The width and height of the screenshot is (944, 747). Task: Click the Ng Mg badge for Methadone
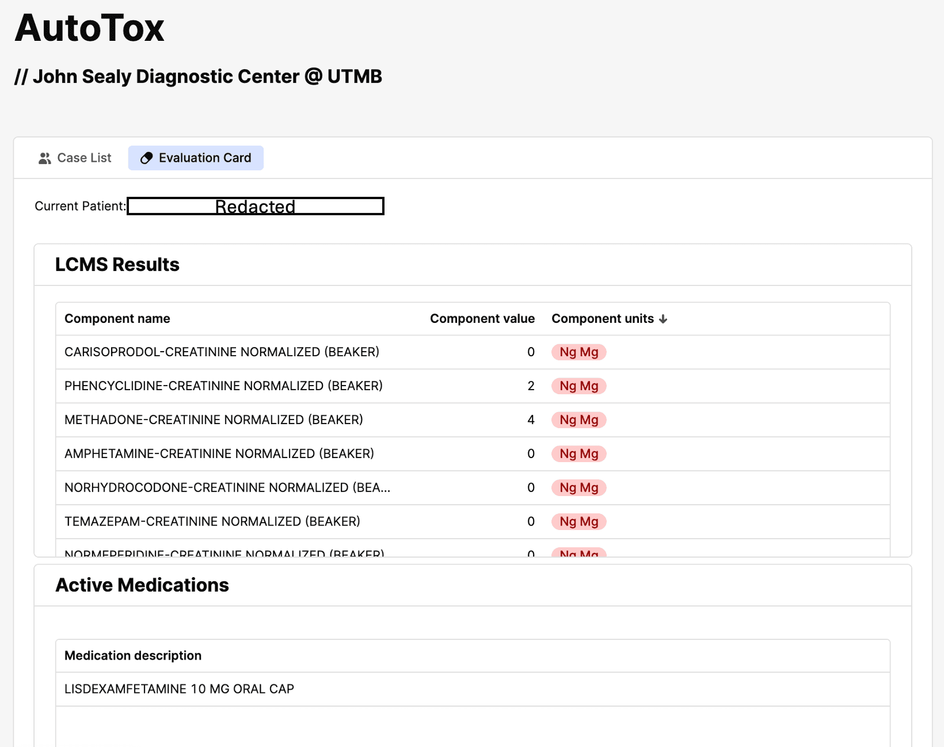point(578,420)
